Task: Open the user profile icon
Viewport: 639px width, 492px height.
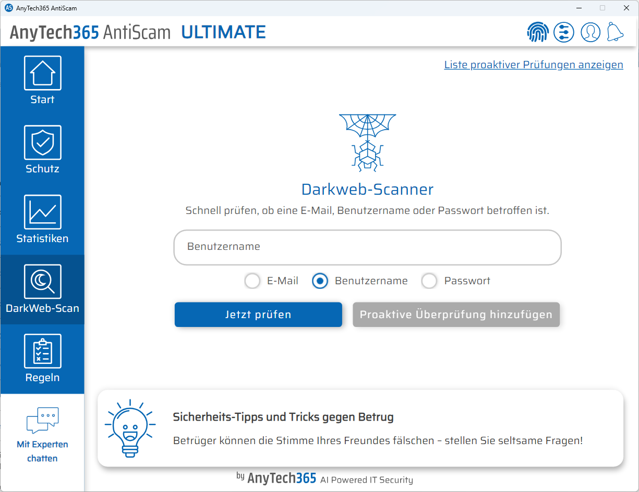Action: click(590, 32)
